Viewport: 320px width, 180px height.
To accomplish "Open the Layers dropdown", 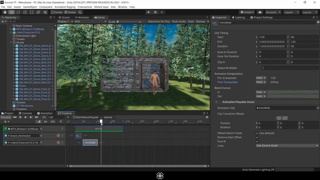I will click(x=291, y=12).
